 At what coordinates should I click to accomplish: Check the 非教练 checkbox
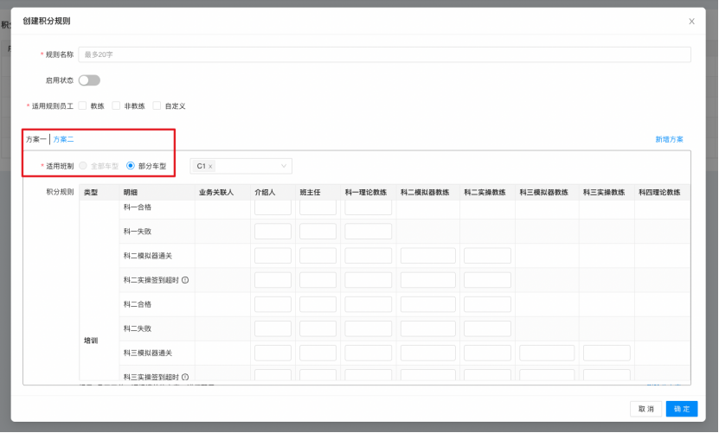[116, 105]
